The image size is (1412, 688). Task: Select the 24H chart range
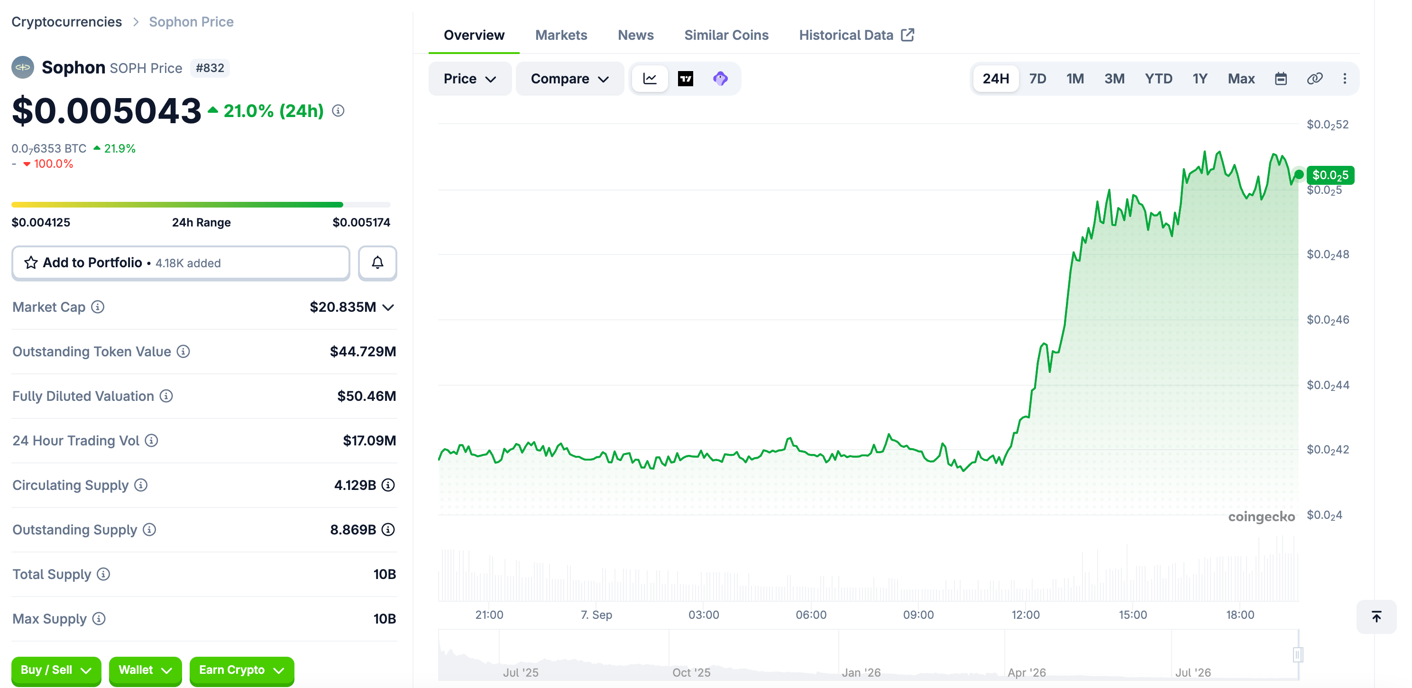pyautogui.click(x=995, y=78)
